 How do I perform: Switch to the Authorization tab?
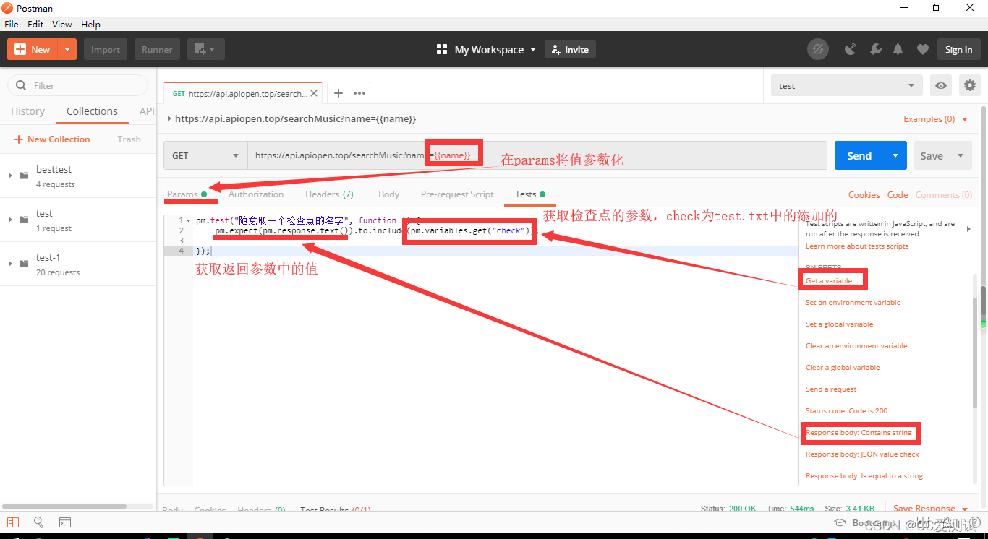click(x=256, y=194)
